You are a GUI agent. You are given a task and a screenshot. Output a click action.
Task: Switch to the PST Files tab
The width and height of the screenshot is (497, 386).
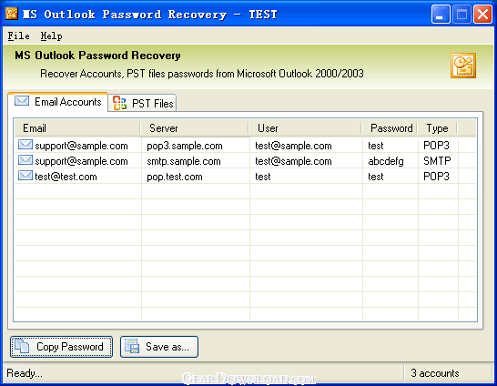click(142, 103)
